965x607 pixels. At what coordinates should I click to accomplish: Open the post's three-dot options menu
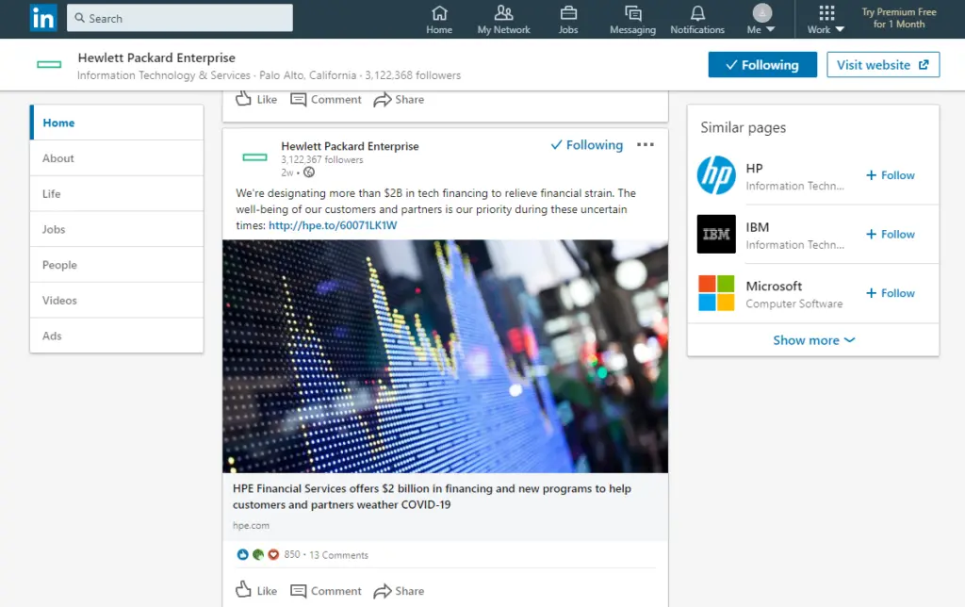pos(646,145)
